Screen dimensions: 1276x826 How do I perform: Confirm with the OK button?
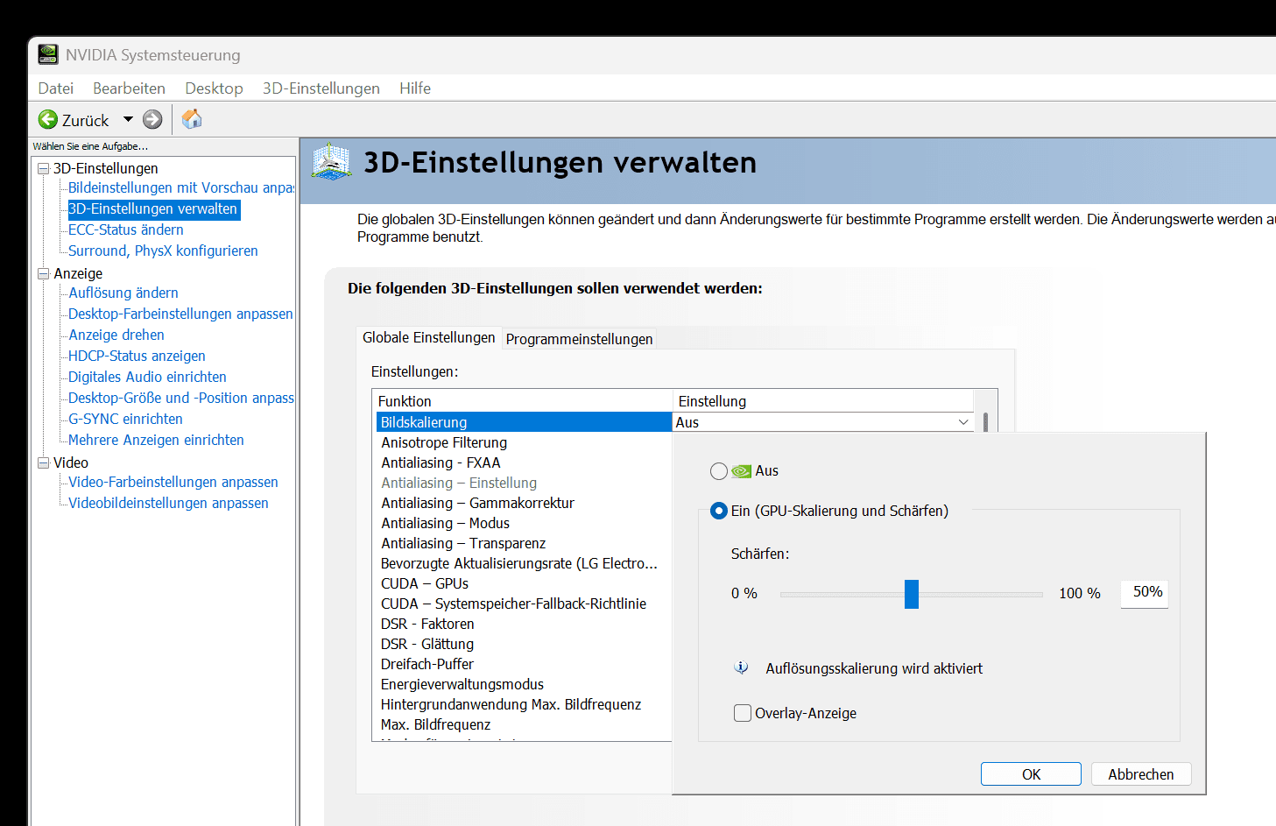(1031, 774)
